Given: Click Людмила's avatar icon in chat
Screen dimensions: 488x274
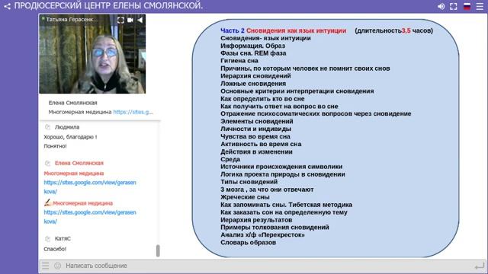Looking at the screenshot, I should pyautogui.click(x=47, y=127).
